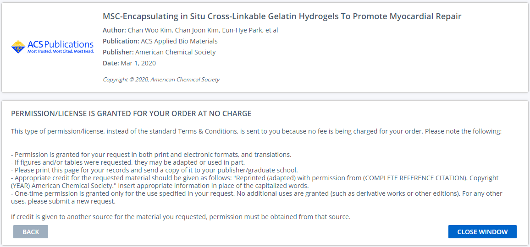Click the 'One-time permission is granted' bullet
The height and width of the screenshot is (247, 530).
tap(256, 194)
